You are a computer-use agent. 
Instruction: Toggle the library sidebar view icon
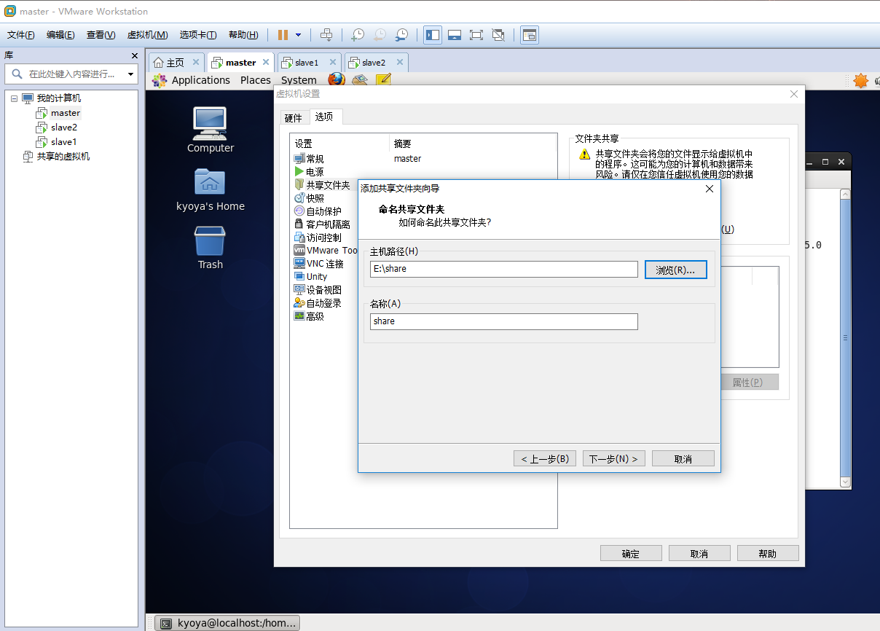click(433, 35)
